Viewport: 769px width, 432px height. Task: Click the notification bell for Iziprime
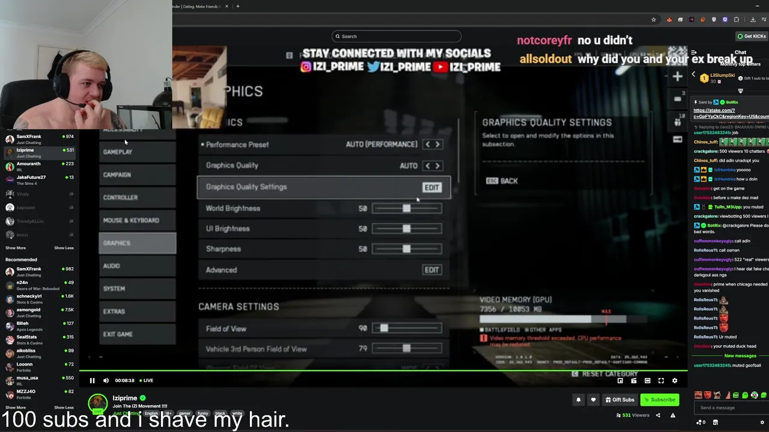point(579,400)
